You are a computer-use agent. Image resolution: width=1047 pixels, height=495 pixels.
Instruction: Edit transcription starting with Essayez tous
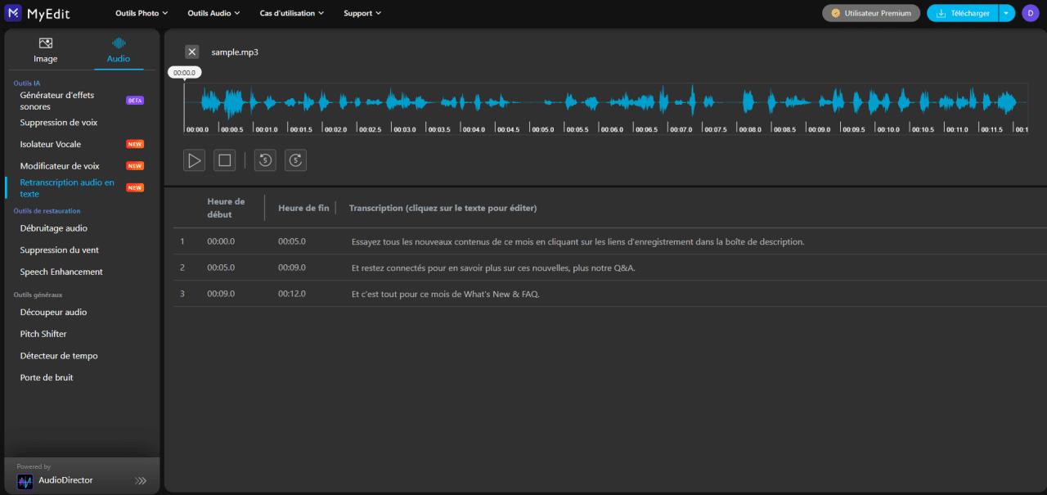(577, 242)
